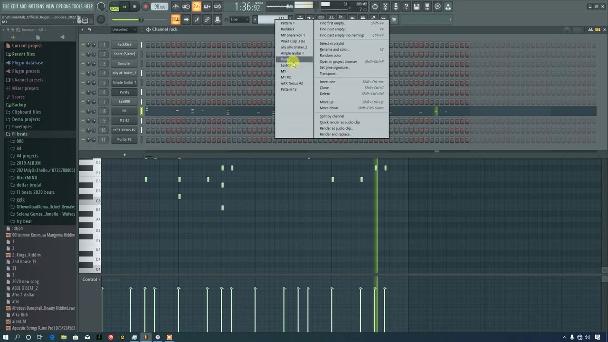Toggle the channel select bar for M1 #2
This screenshot has height=342, width=608.
pos(141,121)
